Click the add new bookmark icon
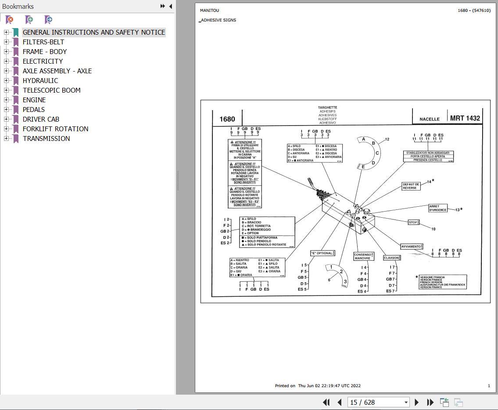This screenshot has width=498, height=410. tap(29, 20)
